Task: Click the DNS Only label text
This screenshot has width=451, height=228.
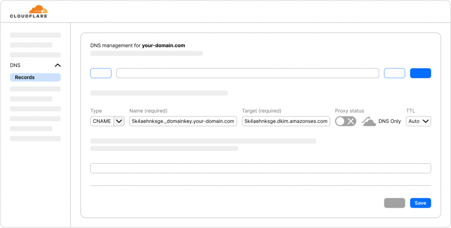Action: coord(389,121)
